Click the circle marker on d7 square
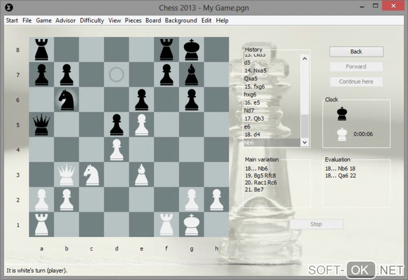Viewport: 408px width, 280px height. tap(116, 74)
